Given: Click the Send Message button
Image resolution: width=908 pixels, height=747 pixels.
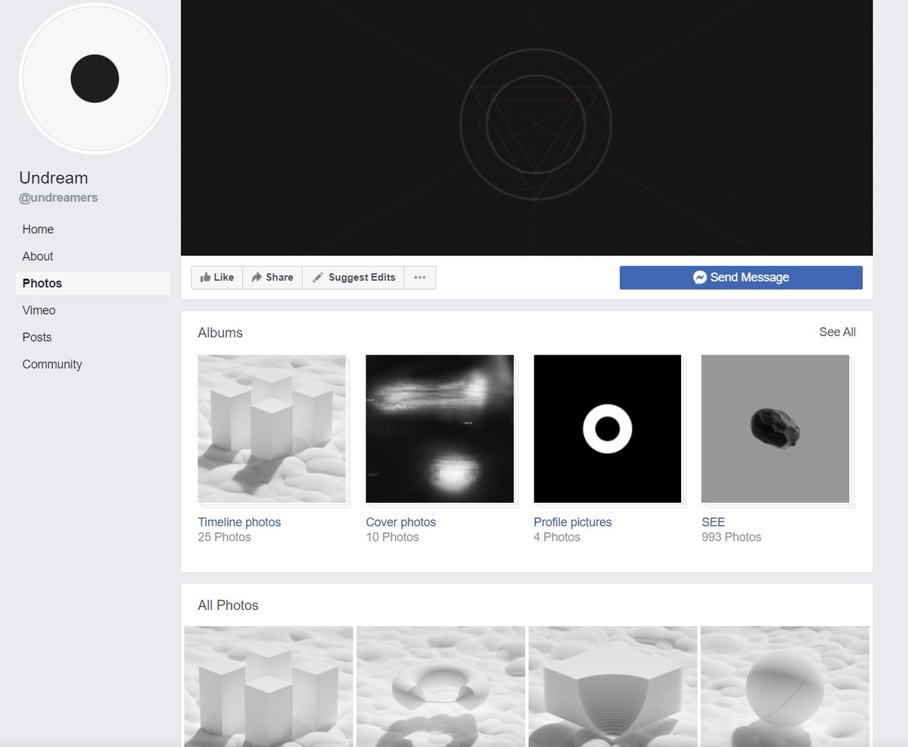Looking at the screenshot, I should [x=741, y=277].
